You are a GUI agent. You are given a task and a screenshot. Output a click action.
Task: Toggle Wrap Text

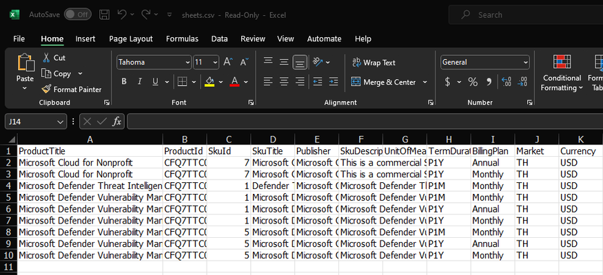pos(374,63)
